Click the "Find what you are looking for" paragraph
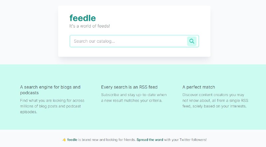This screenshot has width=266, height=147. pos(52,100)
